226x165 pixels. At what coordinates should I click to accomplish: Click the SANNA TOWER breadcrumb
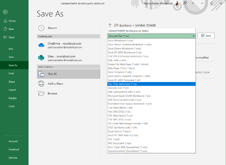145,26
